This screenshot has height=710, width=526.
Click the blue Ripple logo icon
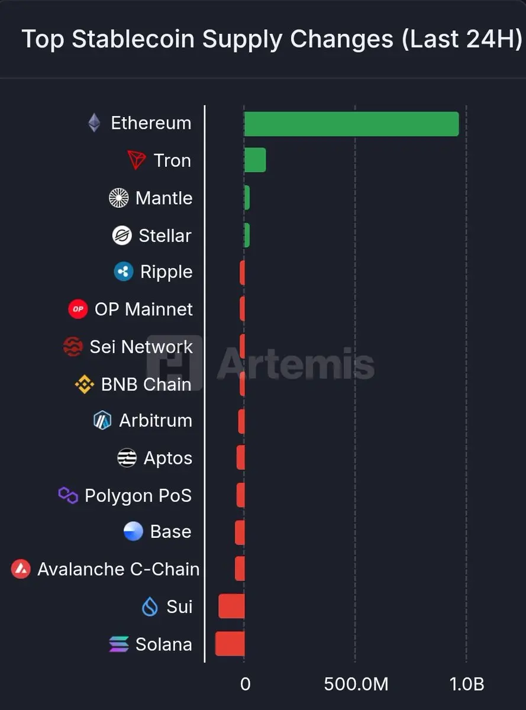tap(124, 272)
